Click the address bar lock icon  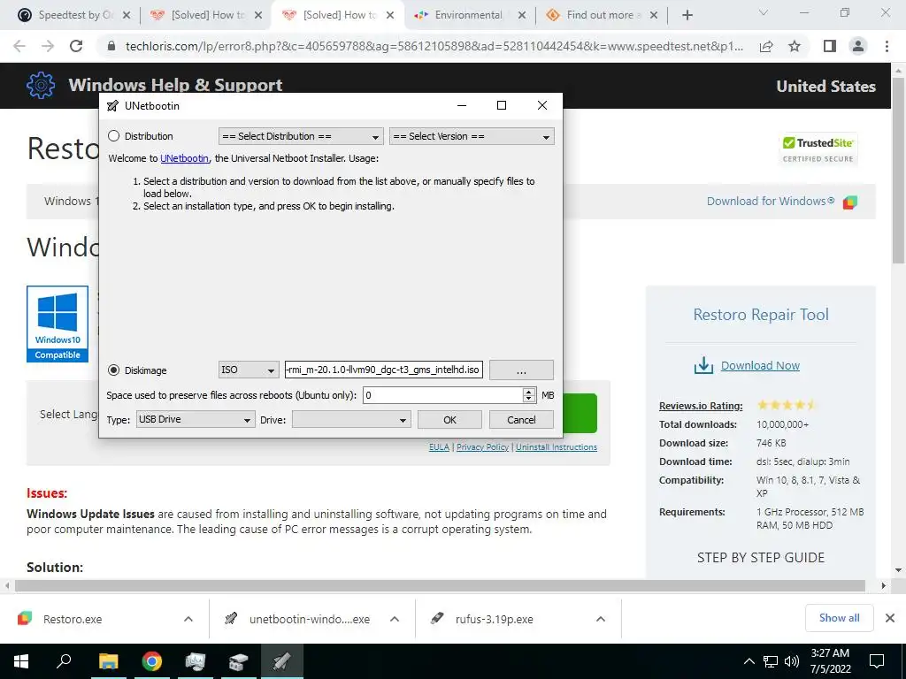[x=112, y=46]
